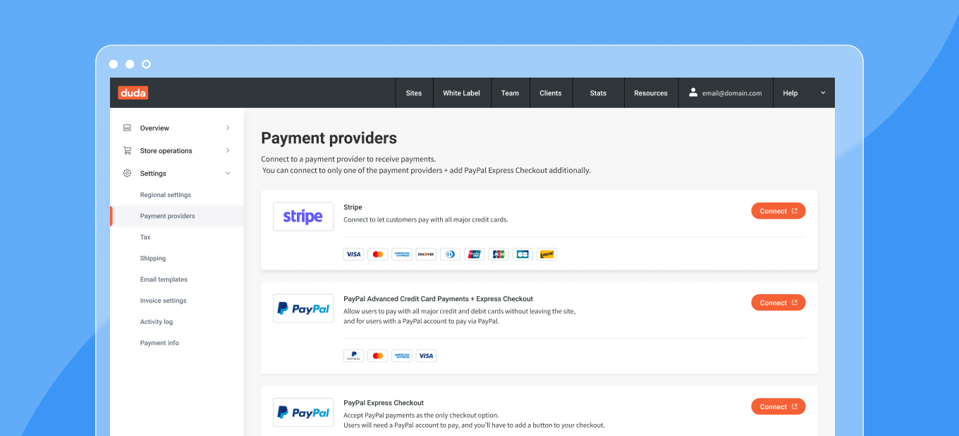Collapse the Settings section chevron

[x=228, y=173]
